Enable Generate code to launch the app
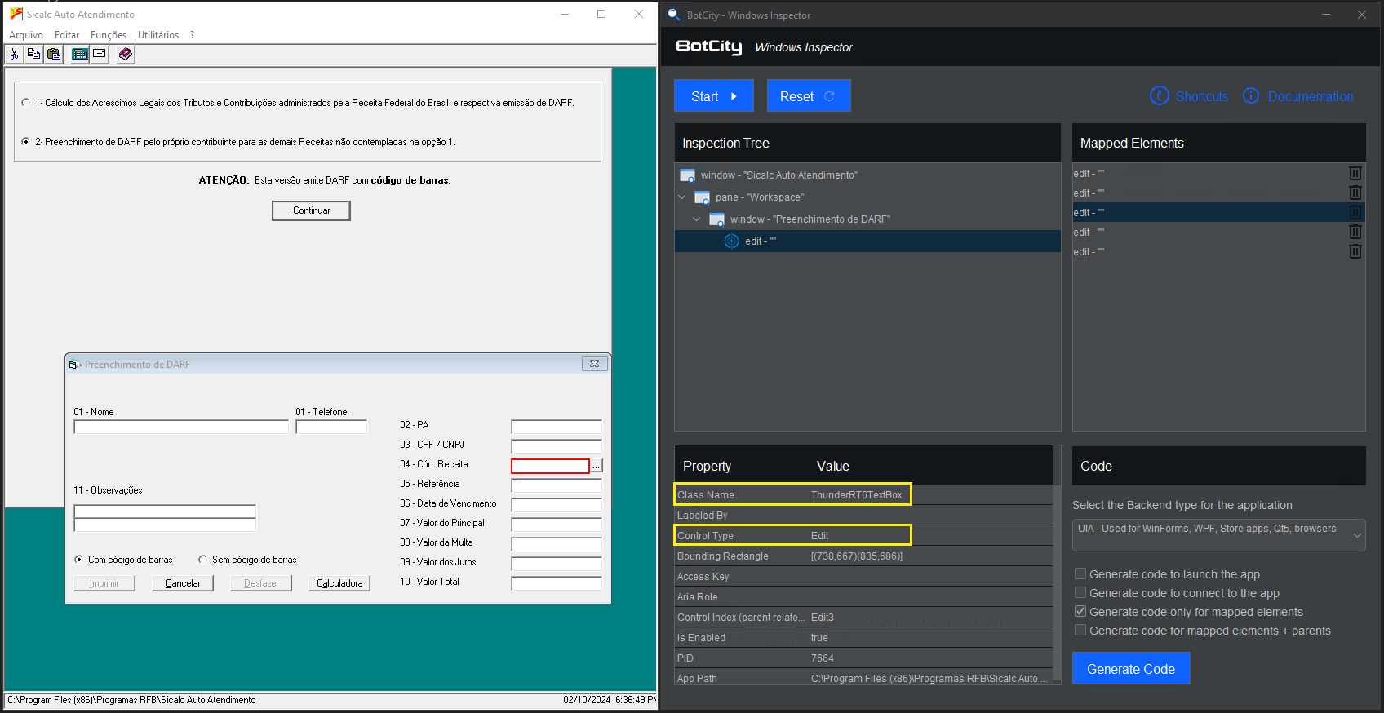 (1080, 574)
